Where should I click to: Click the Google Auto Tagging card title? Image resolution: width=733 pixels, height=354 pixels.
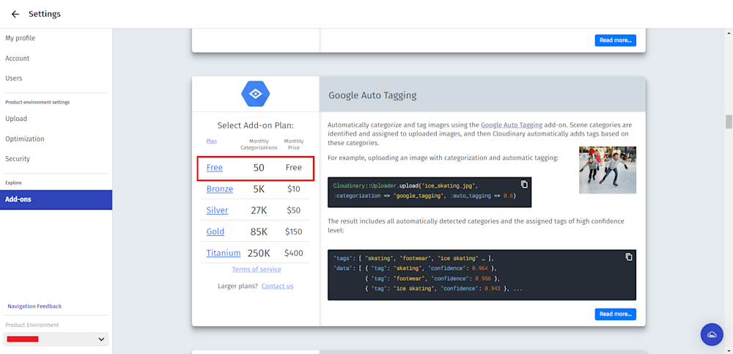pos(372,95)
